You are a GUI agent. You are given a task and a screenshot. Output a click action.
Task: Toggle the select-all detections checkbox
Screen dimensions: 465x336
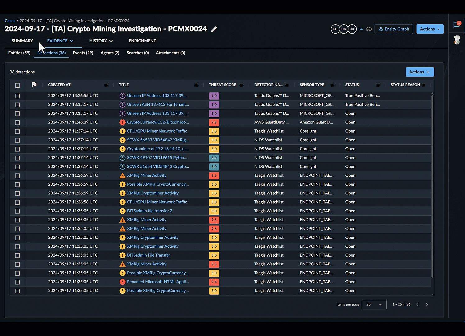tap(17, 85)
